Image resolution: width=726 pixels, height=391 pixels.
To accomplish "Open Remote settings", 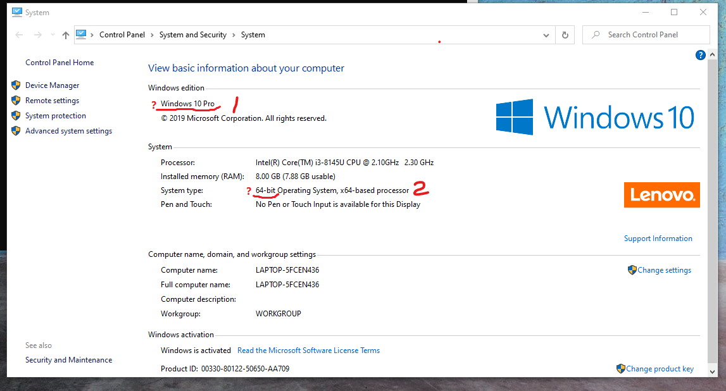I will click(53, 101).
